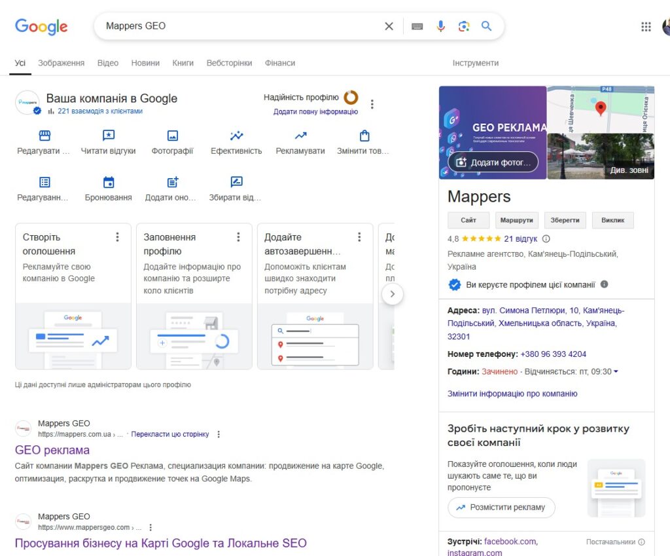This screenshot has height=556, width=670.
Task: Open options menu on Додайте автозавершення card
Action: point(359,237)
